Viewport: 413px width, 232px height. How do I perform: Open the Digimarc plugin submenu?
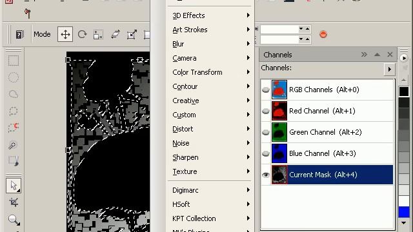pos(210,190)
